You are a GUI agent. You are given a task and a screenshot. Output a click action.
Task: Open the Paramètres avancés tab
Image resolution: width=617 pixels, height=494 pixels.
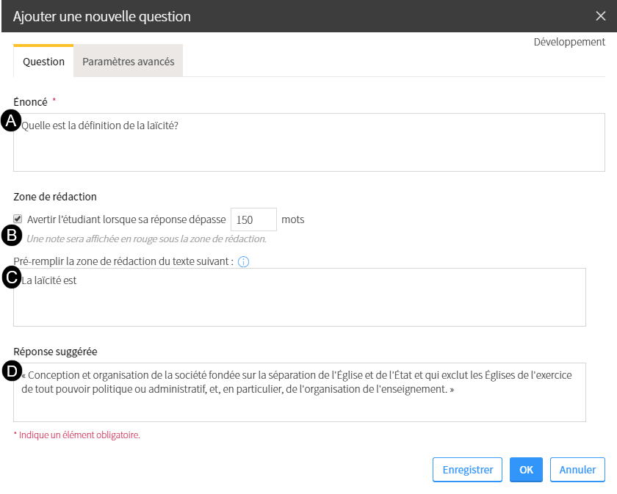[x=129, y=61]
